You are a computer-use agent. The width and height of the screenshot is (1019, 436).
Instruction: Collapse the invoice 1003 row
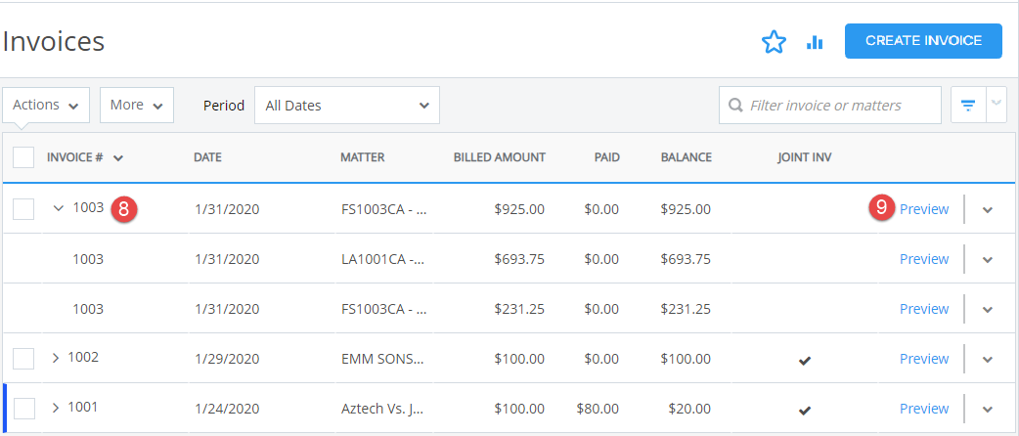[x=59, y=208]
